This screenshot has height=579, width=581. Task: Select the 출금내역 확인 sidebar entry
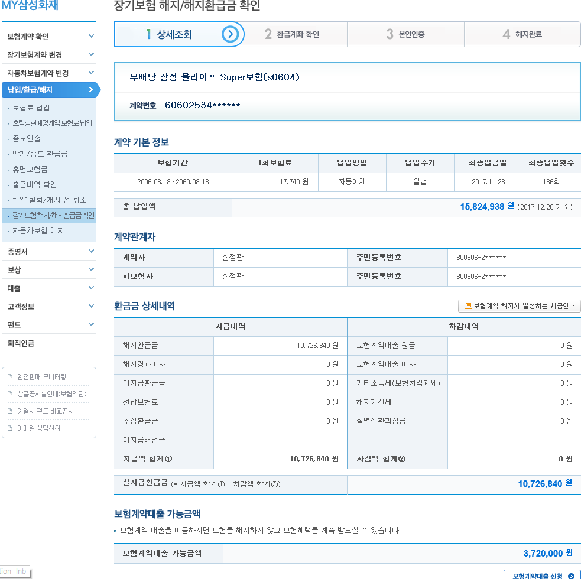(x=34, y=184)
